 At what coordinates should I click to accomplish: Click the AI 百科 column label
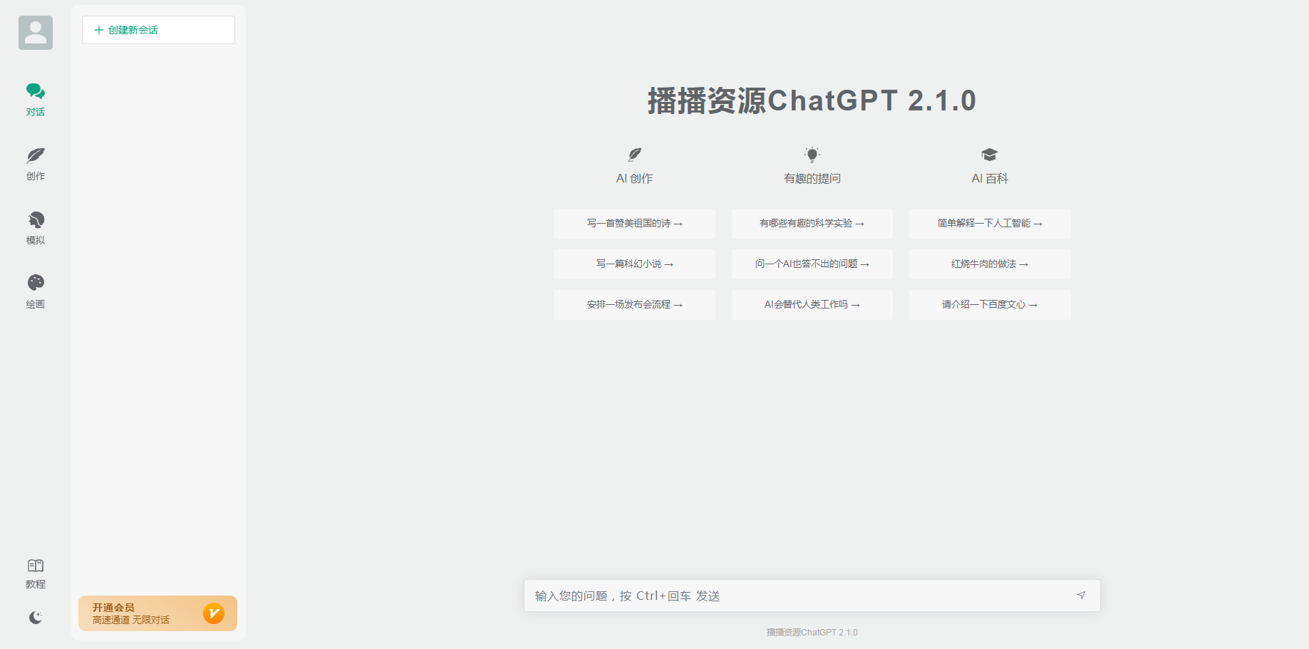(x=990, y=179)
